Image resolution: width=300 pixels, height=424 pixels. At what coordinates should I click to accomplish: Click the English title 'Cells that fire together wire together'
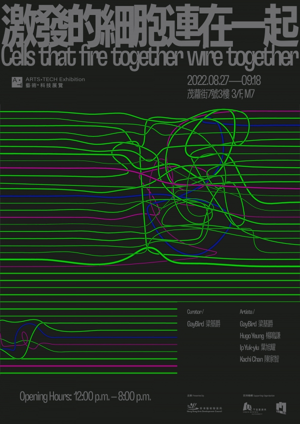(149, 58)
